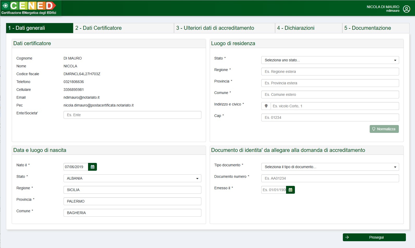The image size is (415, 248).
Task: Click the birth Regione SICILIA field
Action: point(132,190)
